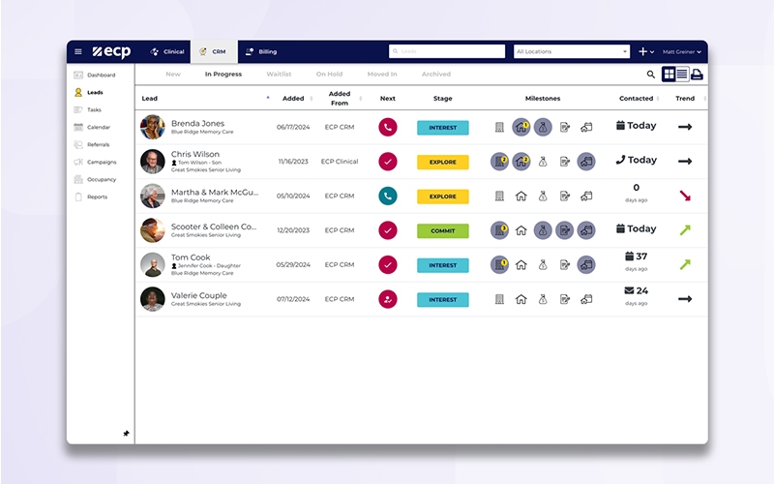Toggle Martha & Mark home milestone
774x484 pixels.
pos(521,197)
